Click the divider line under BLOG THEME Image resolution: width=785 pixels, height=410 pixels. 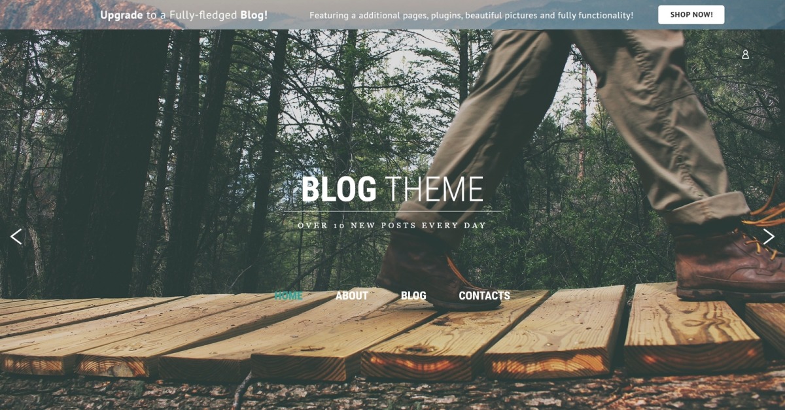(x=392, y=212)
